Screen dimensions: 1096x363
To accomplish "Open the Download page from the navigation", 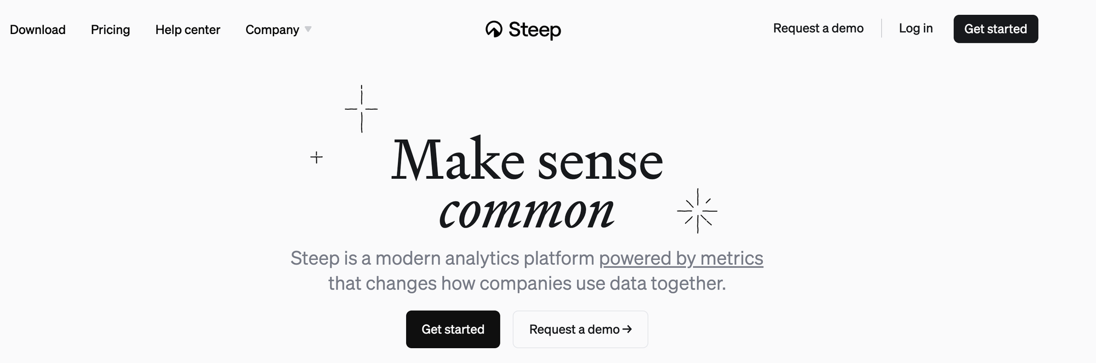I will (x=38, y=30).
